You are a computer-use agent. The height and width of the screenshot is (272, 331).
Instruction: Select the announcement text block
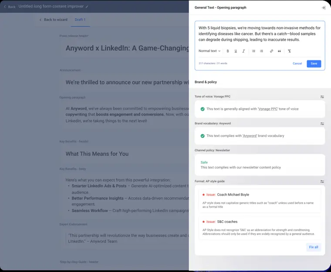(127, 82)
